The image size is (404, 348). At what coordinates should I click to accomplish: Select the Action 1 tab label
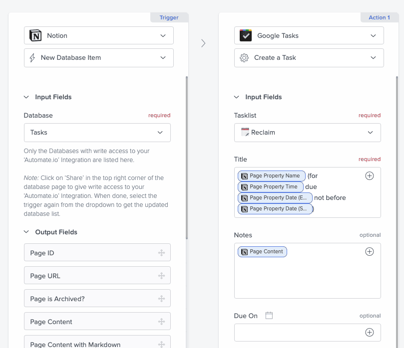tap(379, 17)
